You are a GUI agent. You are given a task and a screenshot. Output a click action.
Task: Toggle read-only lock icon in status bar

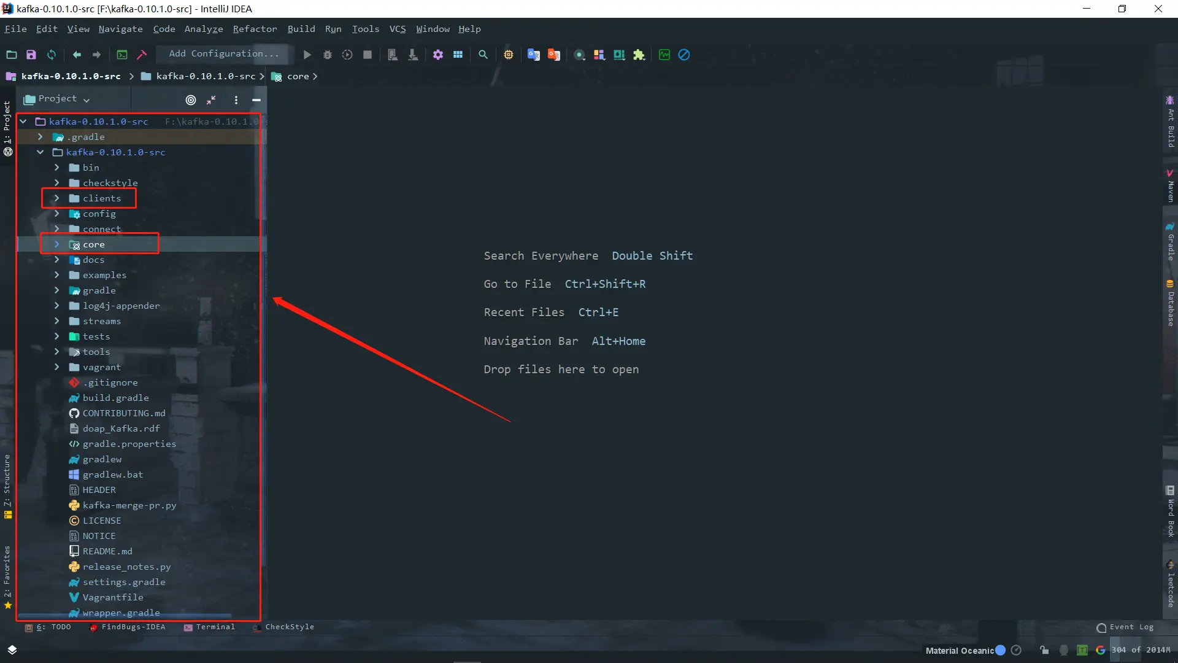click(x=1044, y=650)
